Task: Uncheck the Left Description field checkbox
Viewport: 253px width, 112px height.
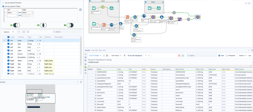Action: pos(8,57)
